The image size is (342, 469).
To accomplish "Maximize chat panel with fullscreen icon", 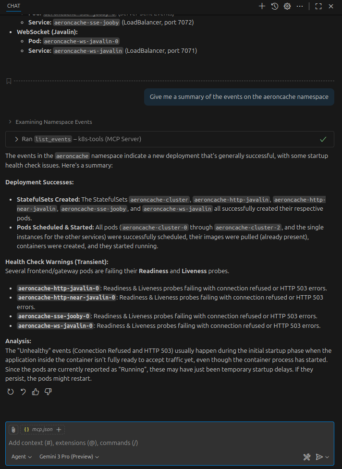I will point(318,6).
